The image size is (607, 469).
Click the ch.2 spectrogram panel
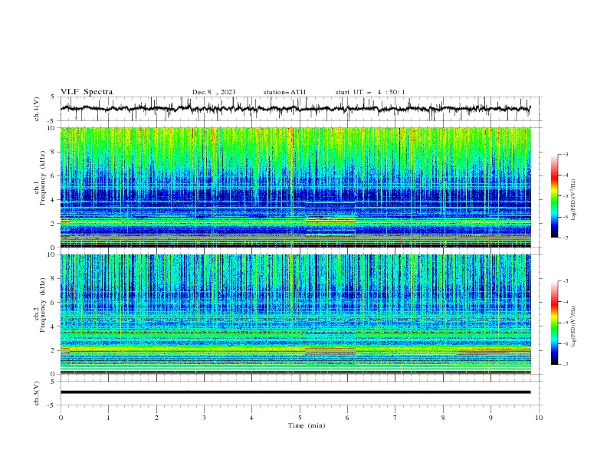tap(295, 314)
